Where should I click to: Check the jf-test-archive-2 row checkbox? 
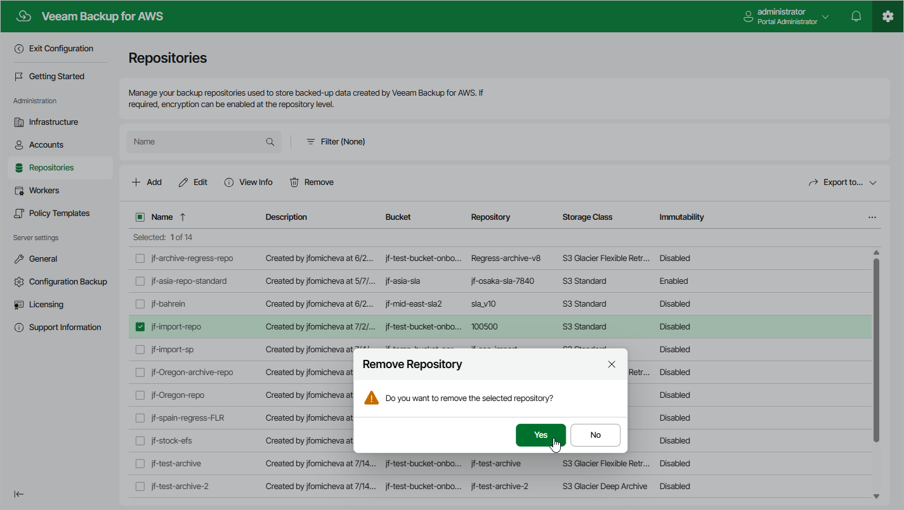(140, 487)
